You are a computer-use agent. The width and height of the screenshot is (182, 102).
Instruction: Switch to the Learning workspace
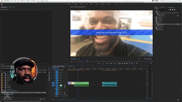[x=69, y=4]
